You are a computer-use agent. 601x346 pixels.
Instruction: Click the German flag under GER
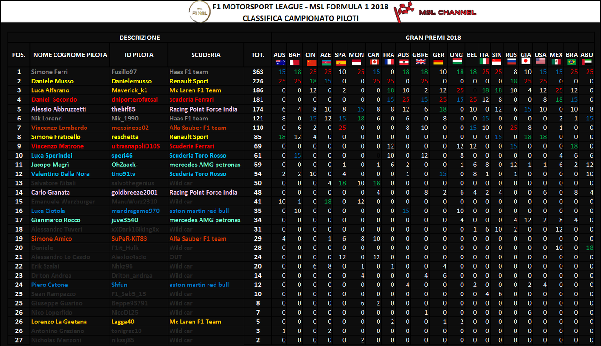coord(439,62)
